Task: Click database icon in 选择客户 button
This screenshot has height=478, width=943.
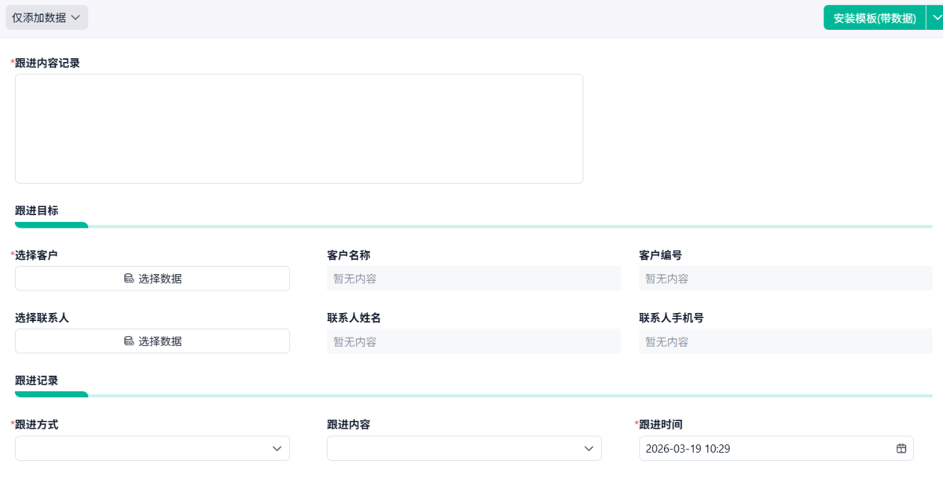Action: (129, 279)
